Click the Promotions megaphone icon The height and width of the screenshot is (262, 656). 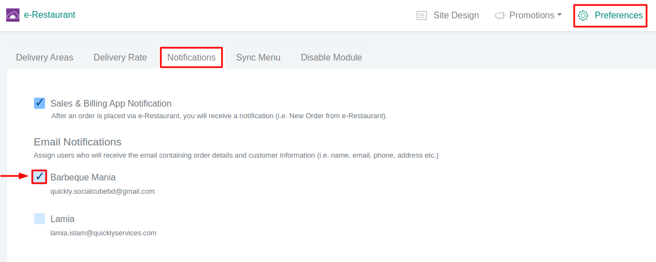[500, 16]
